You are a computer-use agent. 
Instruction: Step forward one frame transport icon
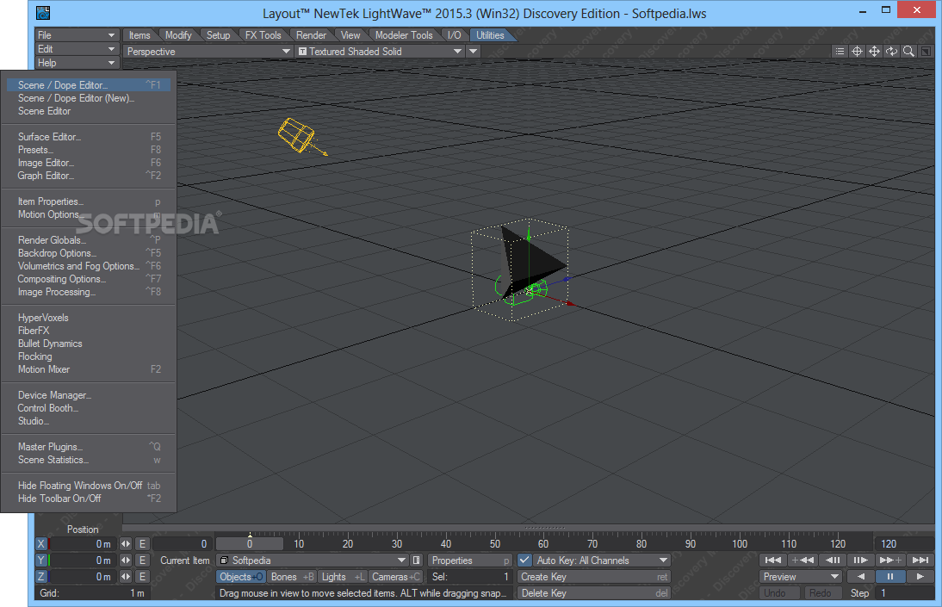(x=861, y=561)
